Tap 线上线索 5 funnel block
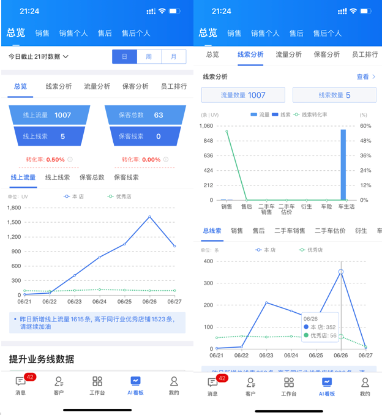This screenshot has height=415, width=382. point(50,136)
